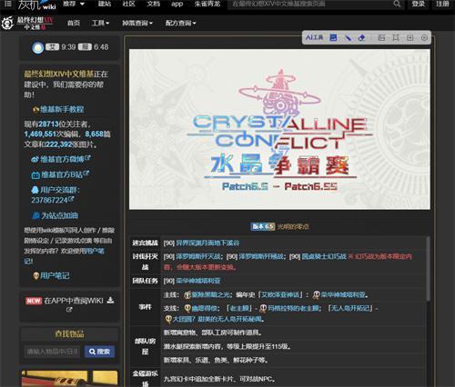The height and width of the screenshot is (387, 455).
Task: Go to the 首页 home tab
Action: 74,23
